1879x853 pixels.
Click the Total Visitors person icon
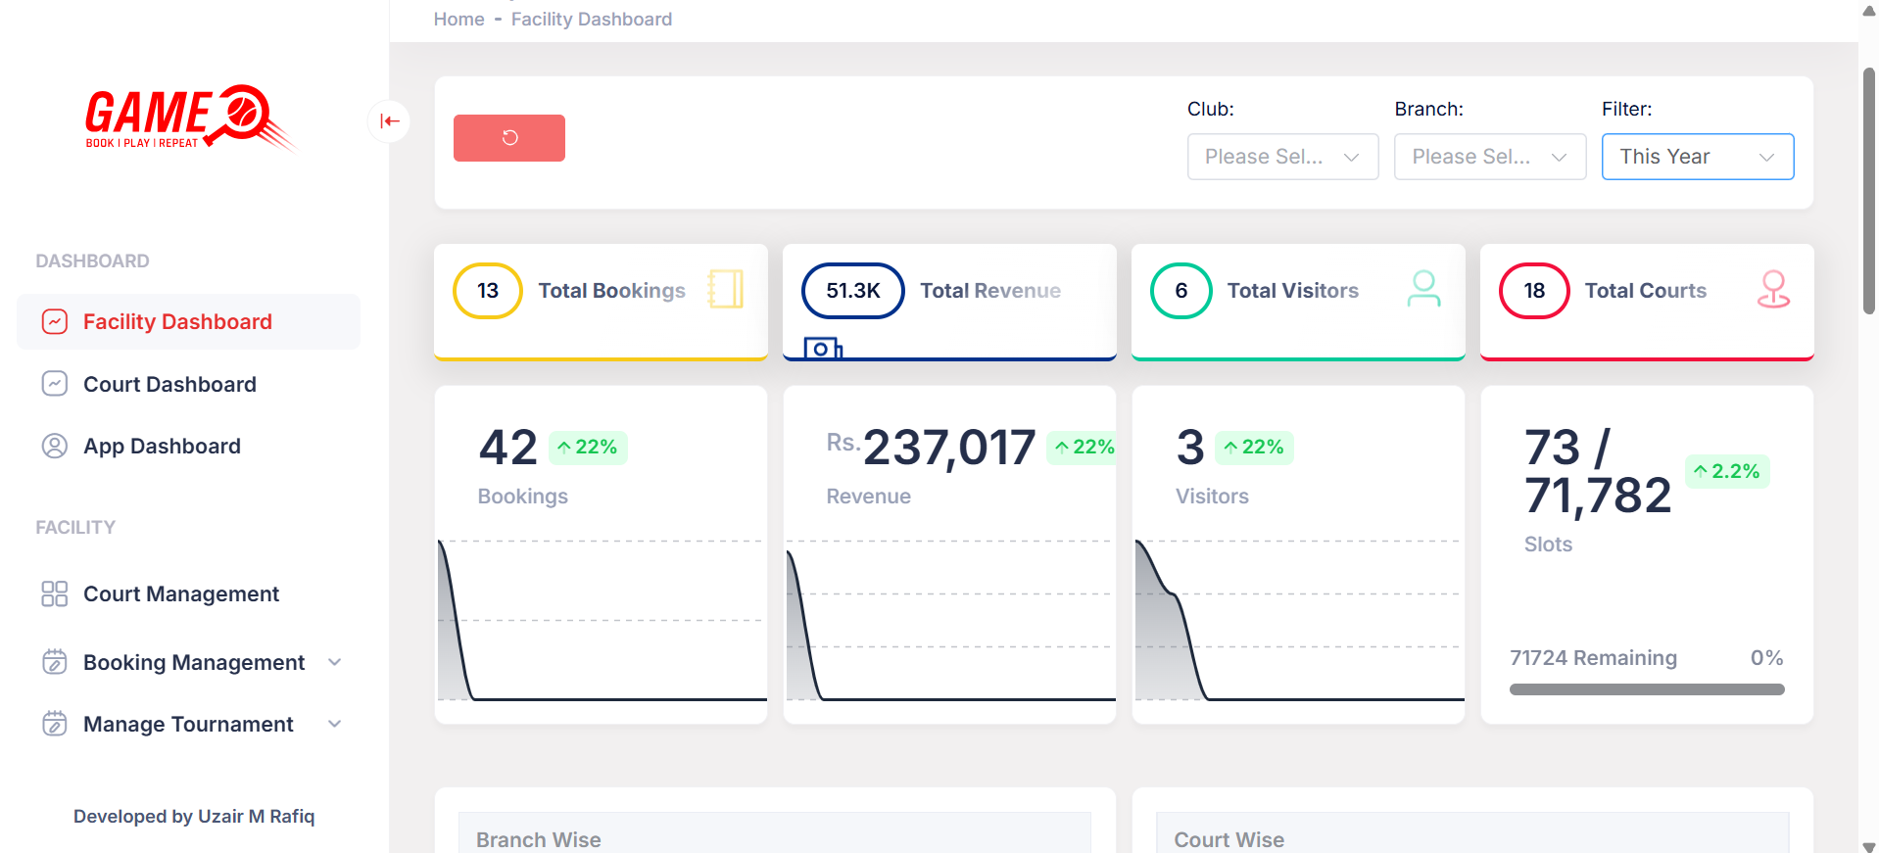(x=1423, y=289)
